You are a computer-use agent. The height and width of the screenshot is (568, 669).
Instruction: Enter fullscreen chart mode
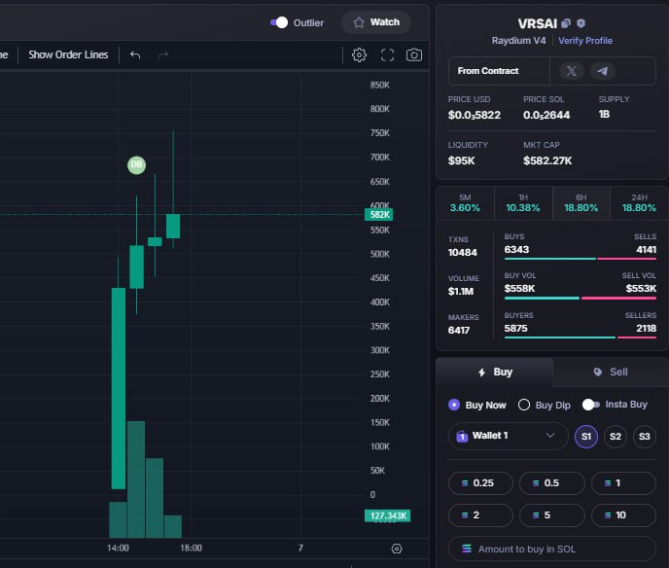coord(387,55)
